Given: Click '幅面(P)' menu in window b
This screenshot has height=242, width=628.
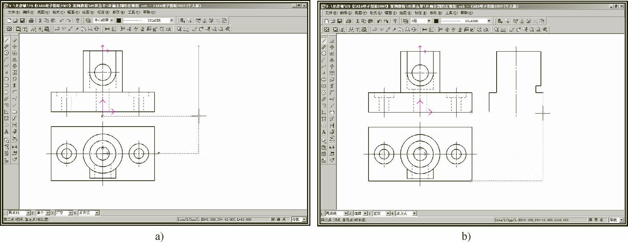Looking at the screenshot, I should point(391,13).
